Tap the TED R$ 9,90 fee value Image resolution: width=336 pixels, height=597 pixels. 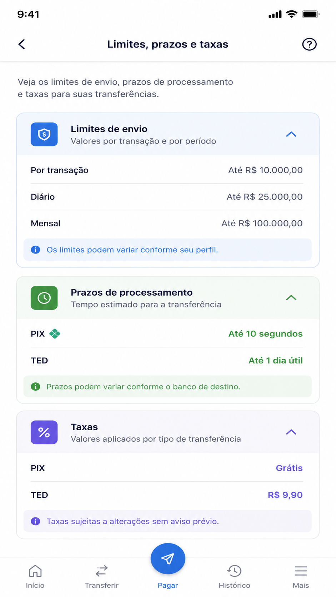[285, 495]
